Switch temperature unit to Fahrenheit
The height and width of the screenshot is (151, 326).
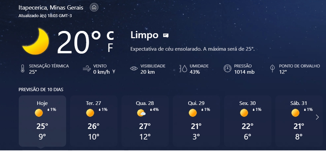pos(111,48)
